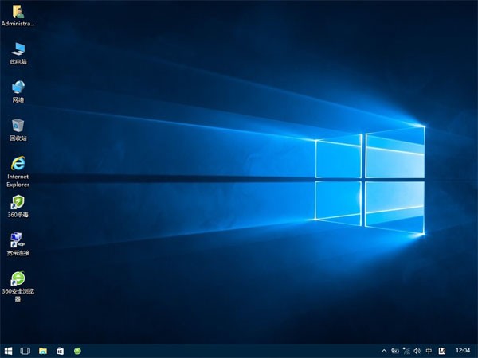Select the Internet Explorer desktop icon
The image size is (478, 358).
click(18, 172)
